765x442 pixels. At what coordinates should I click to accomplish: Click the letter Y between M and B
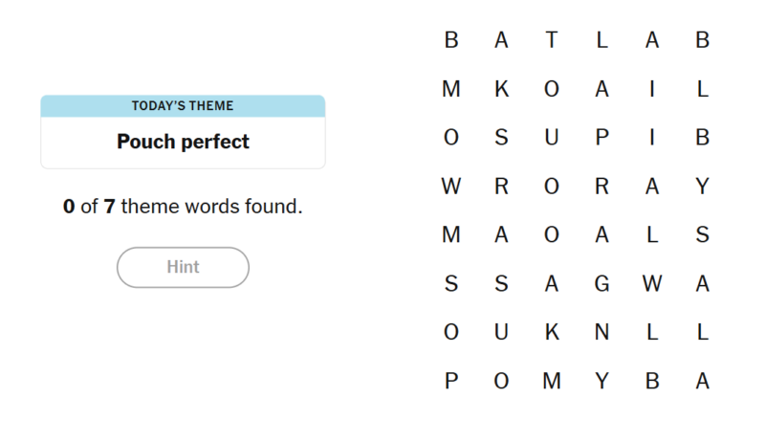601,381
